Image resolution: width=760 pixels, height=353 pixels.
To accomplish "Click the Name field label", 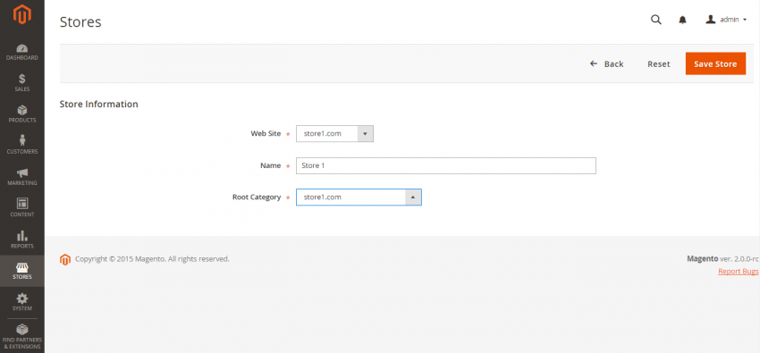I will (x=270, y=165).
